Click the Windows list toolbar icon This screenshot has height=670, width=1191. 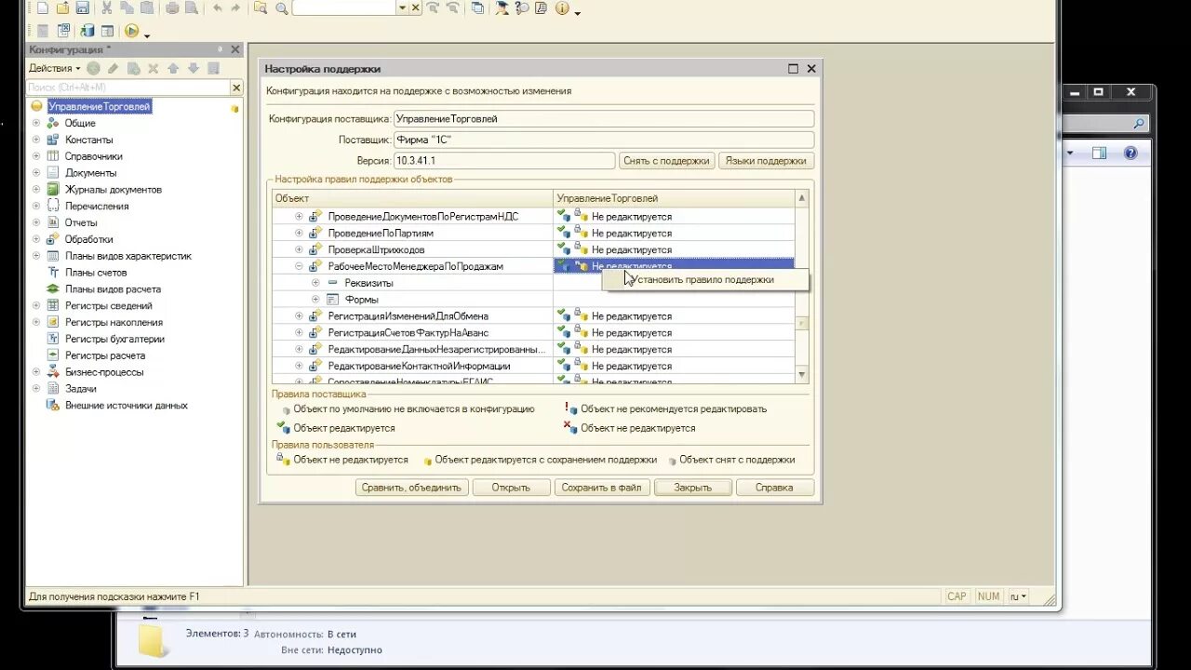click(x=477, y=7)
